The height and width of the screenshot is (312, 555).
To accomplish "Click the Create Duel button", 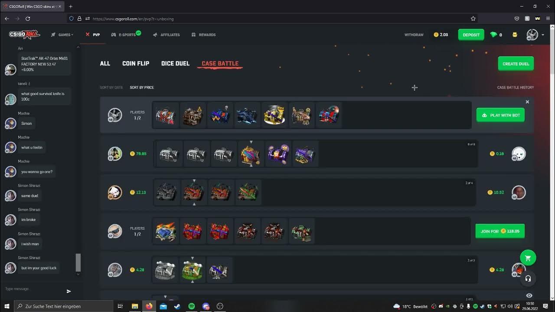I will point(516,64).
